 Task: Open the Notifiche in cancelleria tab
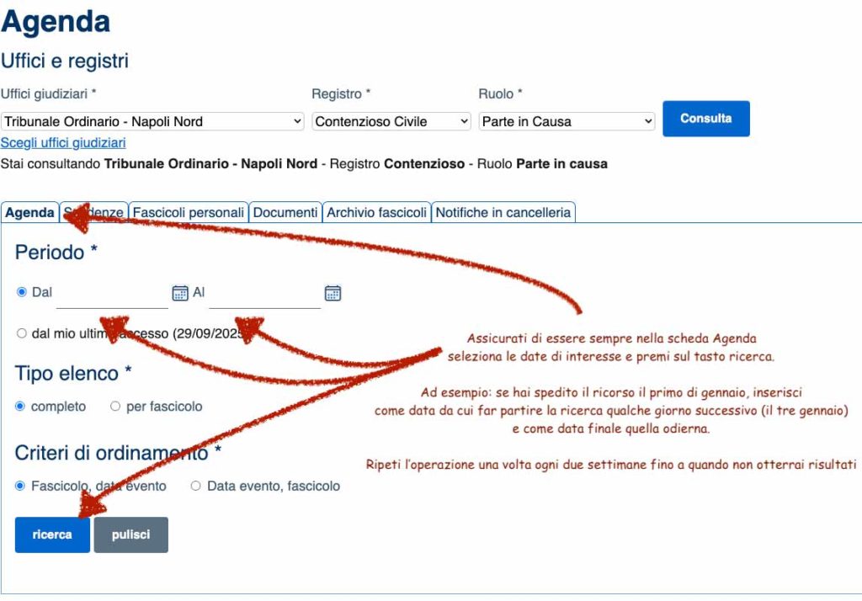(503, 213)
